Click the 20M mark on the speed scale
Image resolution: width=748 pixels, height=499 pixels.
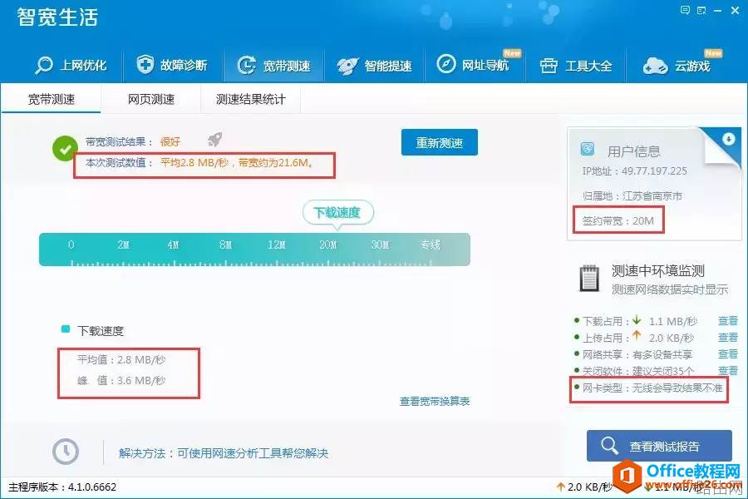coord(328,245)
